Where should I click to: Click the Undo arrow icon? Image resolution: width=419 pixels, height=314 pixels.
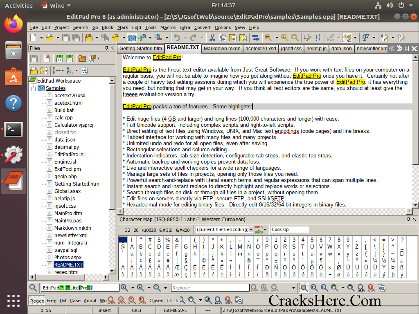pyautogui.click(x=177, y=38)
